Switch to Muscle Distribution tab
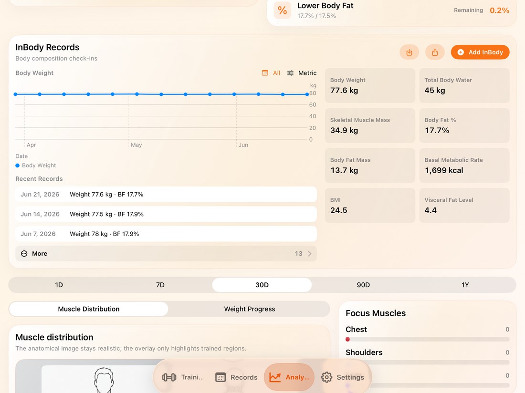This screenshot has width=525, height=393. (89, 309)
